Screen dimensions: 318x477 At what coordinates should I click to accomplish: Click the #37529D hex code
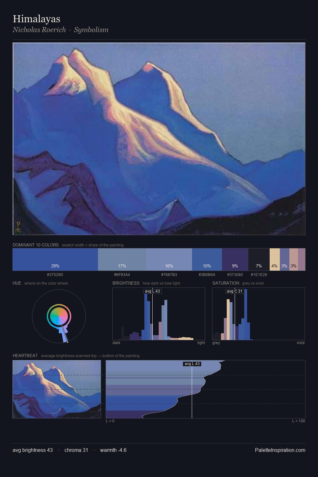(55, 275)
